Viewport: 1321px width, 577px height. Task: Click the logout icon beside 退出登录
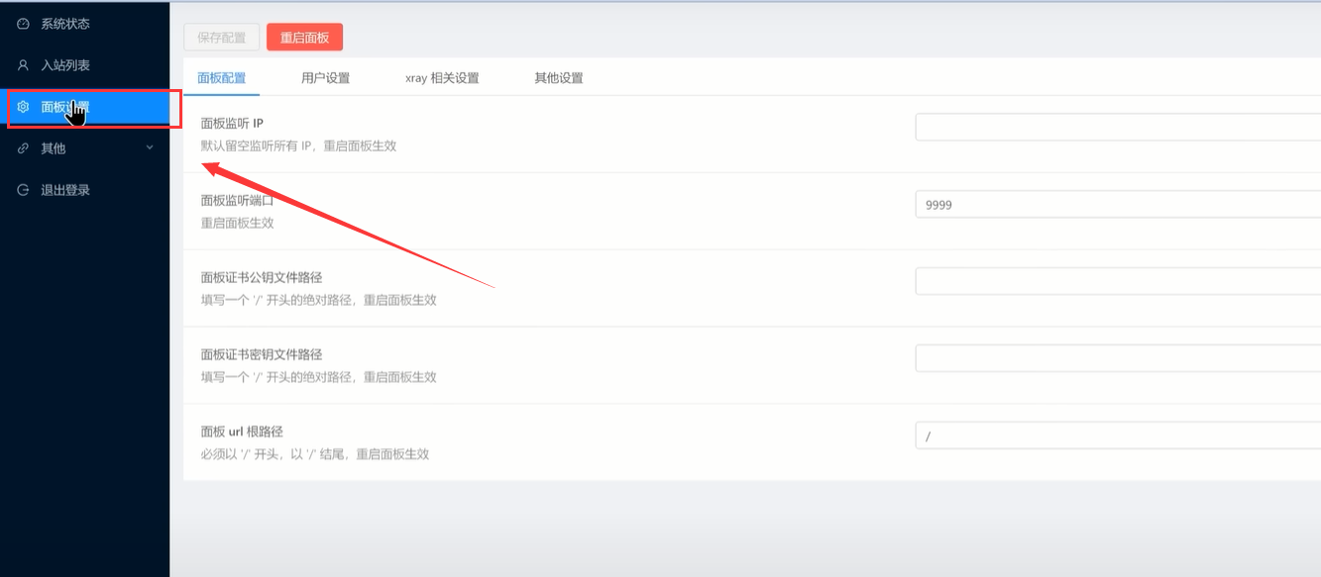pyautogui.click(x=24, y=190)
